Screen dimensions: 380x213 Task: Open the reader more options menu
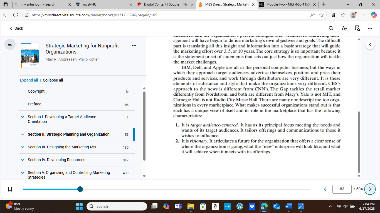click(x=370, y=28)
